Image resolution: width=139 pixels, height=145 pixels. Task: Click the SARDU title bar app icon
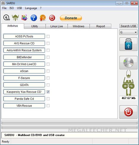pos(3,3)
